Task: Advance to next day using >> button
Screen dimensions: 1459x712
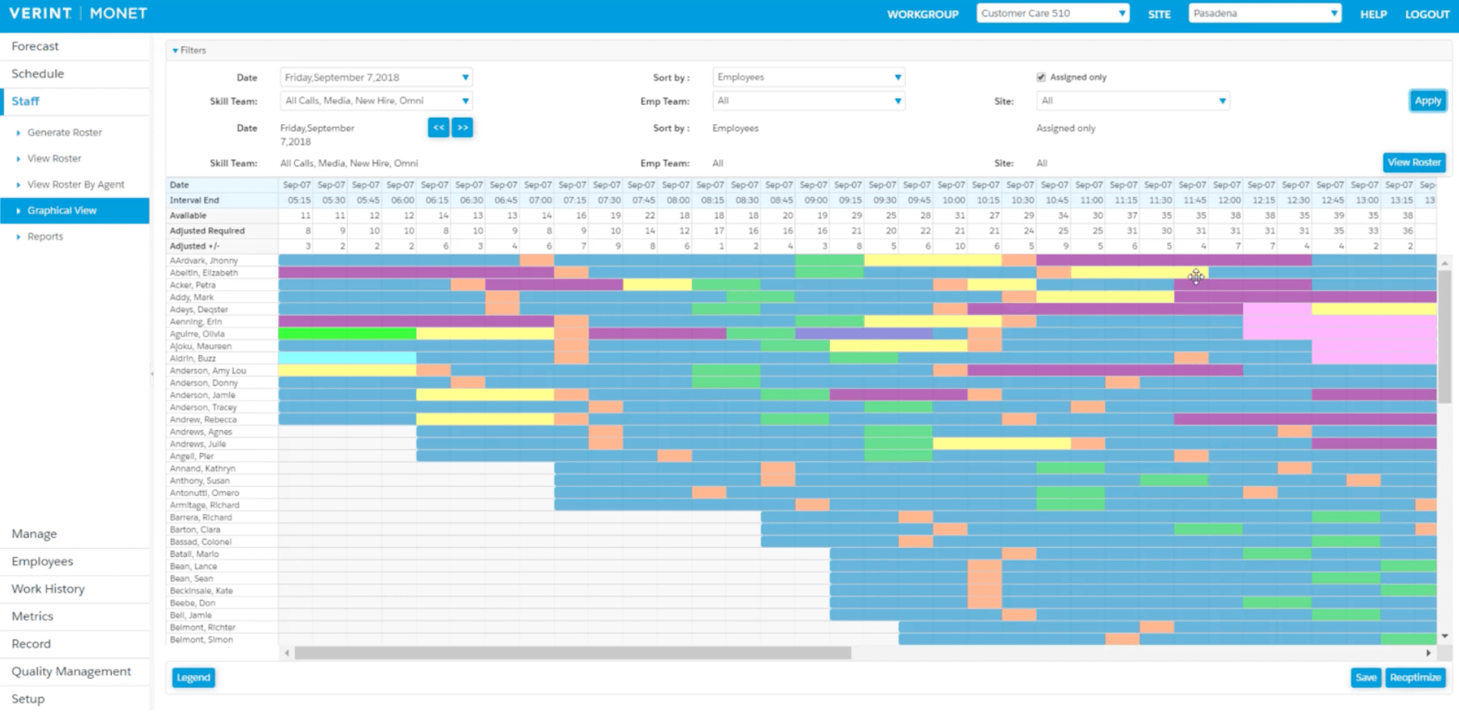Action: (463, 128)
